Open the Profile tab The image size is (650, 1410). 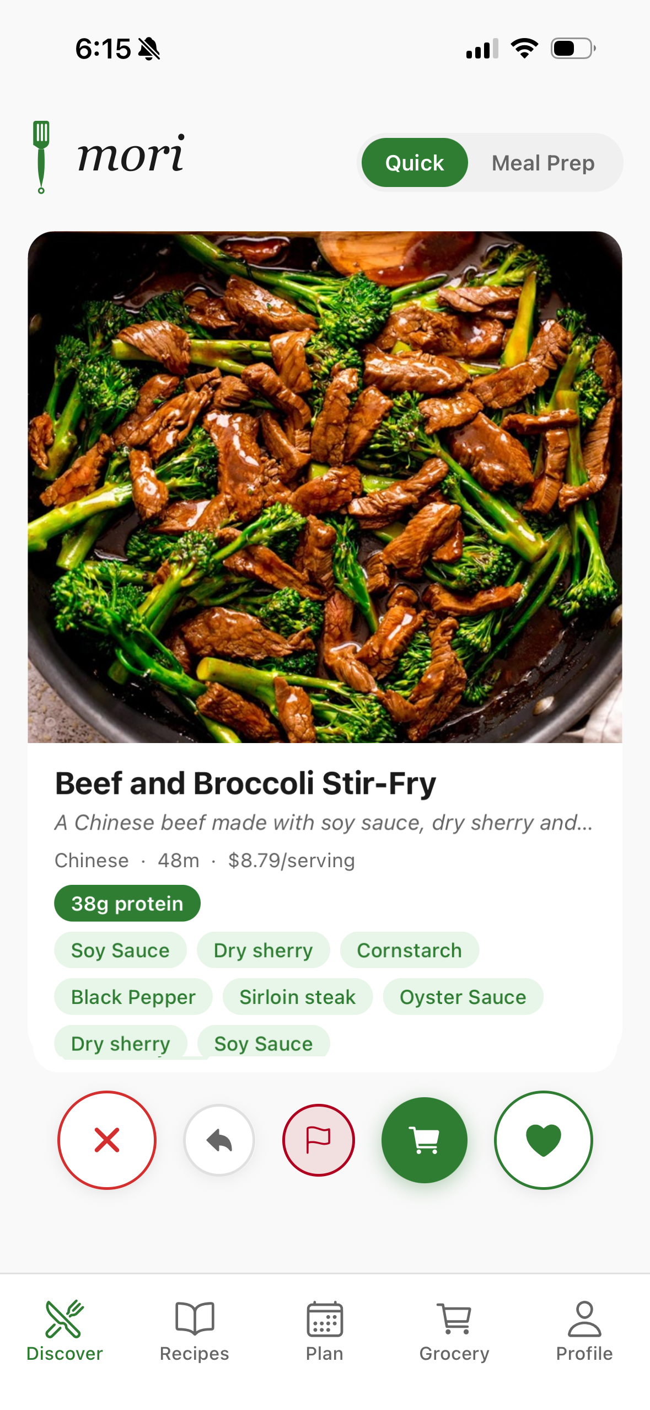pos(584,1331)
